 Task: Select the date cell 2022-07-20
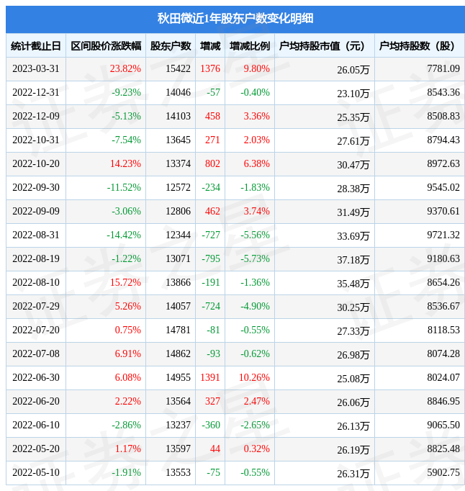click(36, 330)
